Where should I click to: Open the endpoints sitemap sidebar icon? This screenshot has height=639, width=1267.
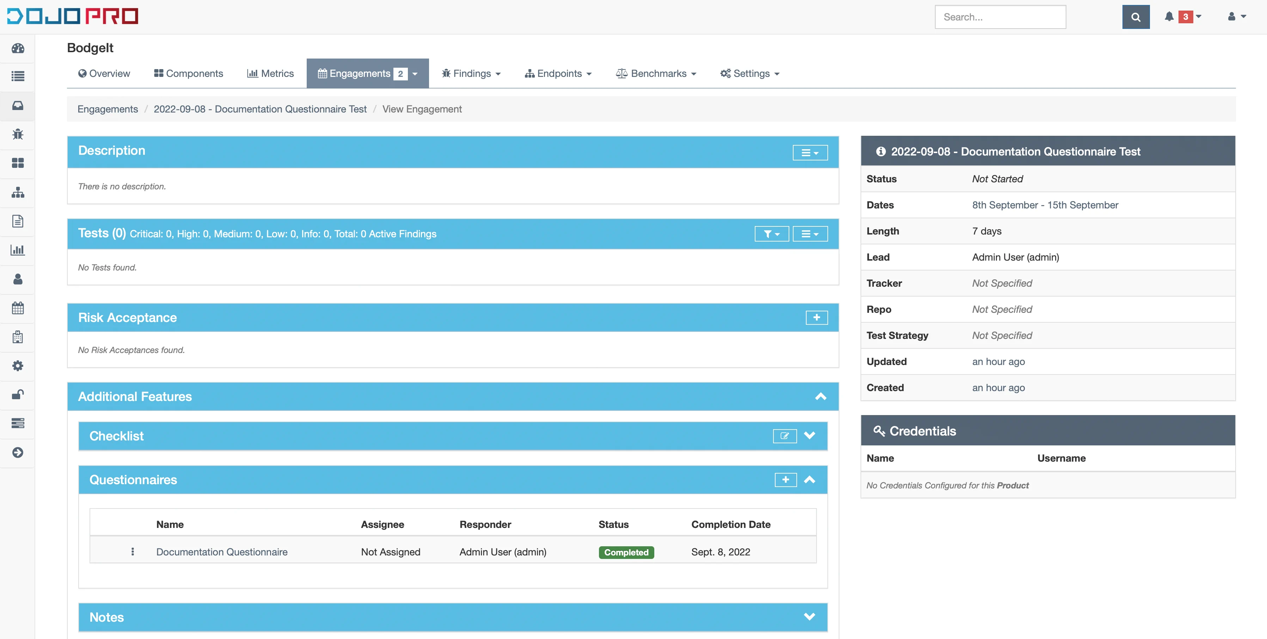(18, 192)
